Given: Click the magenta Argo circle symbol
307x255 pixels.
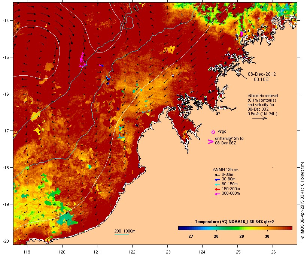Looking at the screenshot, I should pyautogui.click(x=213, y=132).
